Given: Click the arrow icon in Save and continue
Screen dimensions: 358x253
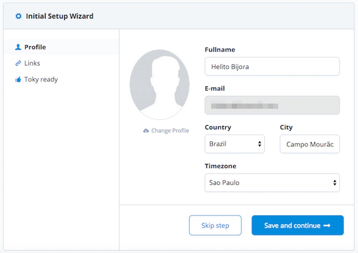Looking at the screenshot, I should [327, 226].
